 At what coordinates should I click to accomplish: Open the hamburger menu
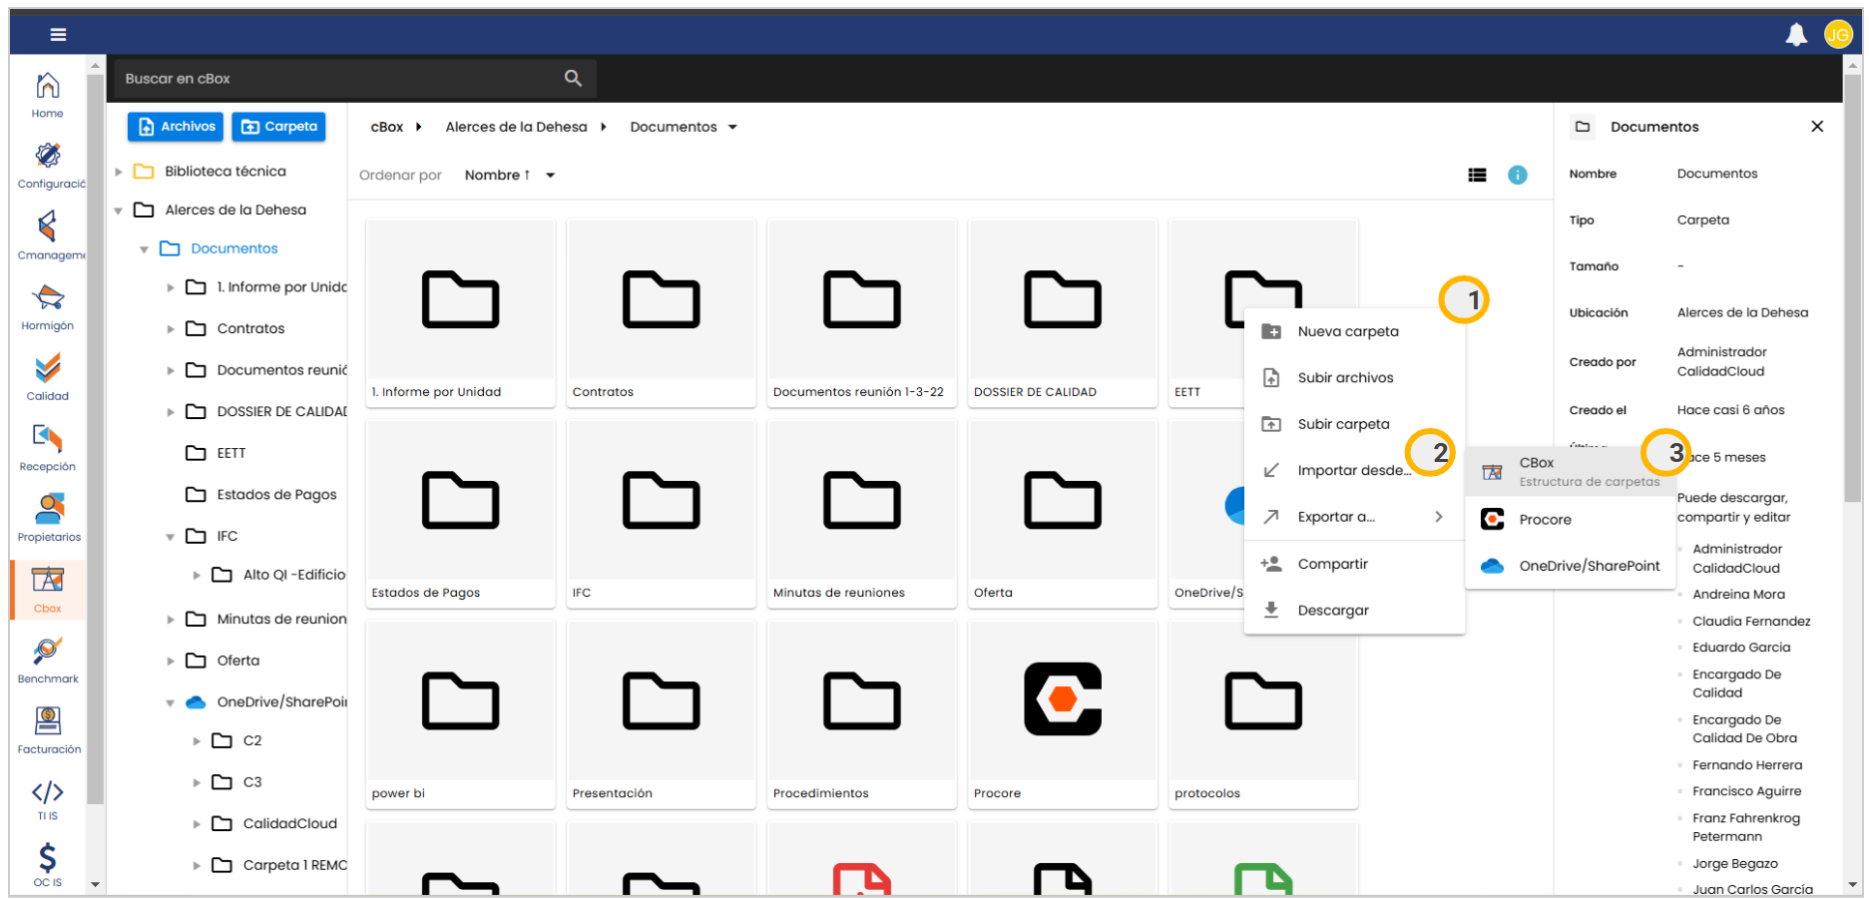pos(58,35)
